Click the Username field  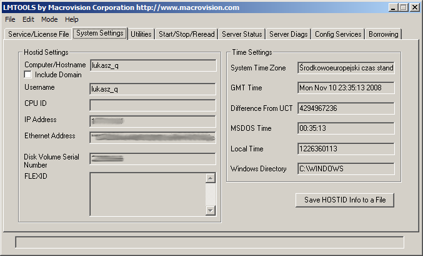click(152, 89)
